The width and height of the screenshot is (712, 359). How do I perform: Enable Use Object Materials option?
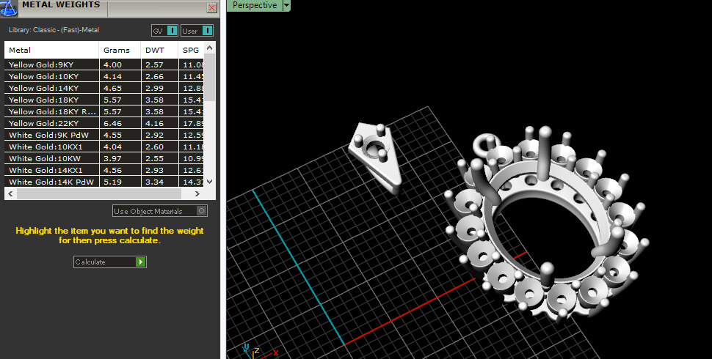point(160,211)
